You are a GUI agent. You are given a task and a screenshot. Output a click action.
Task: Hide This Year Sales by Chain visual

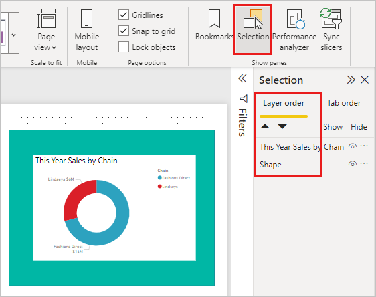(x=353, y=146)
